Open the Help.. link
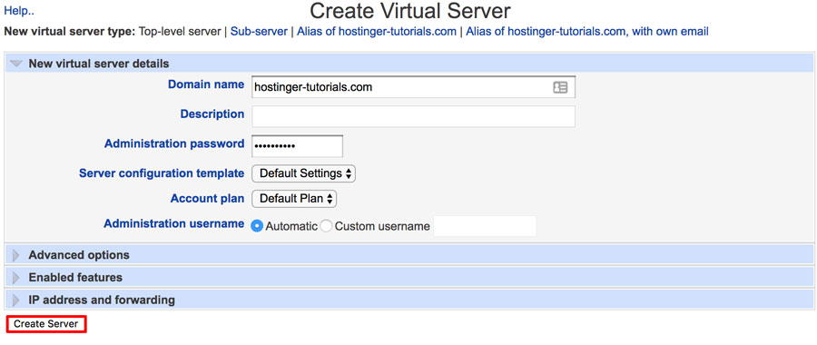The width and height of the screenshot is (817, 345). pos(19,10)
